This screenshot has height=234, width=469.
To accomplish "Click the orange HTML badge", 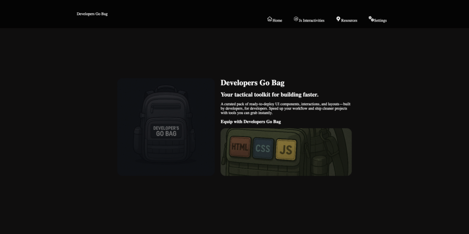I will click(240, 147).
